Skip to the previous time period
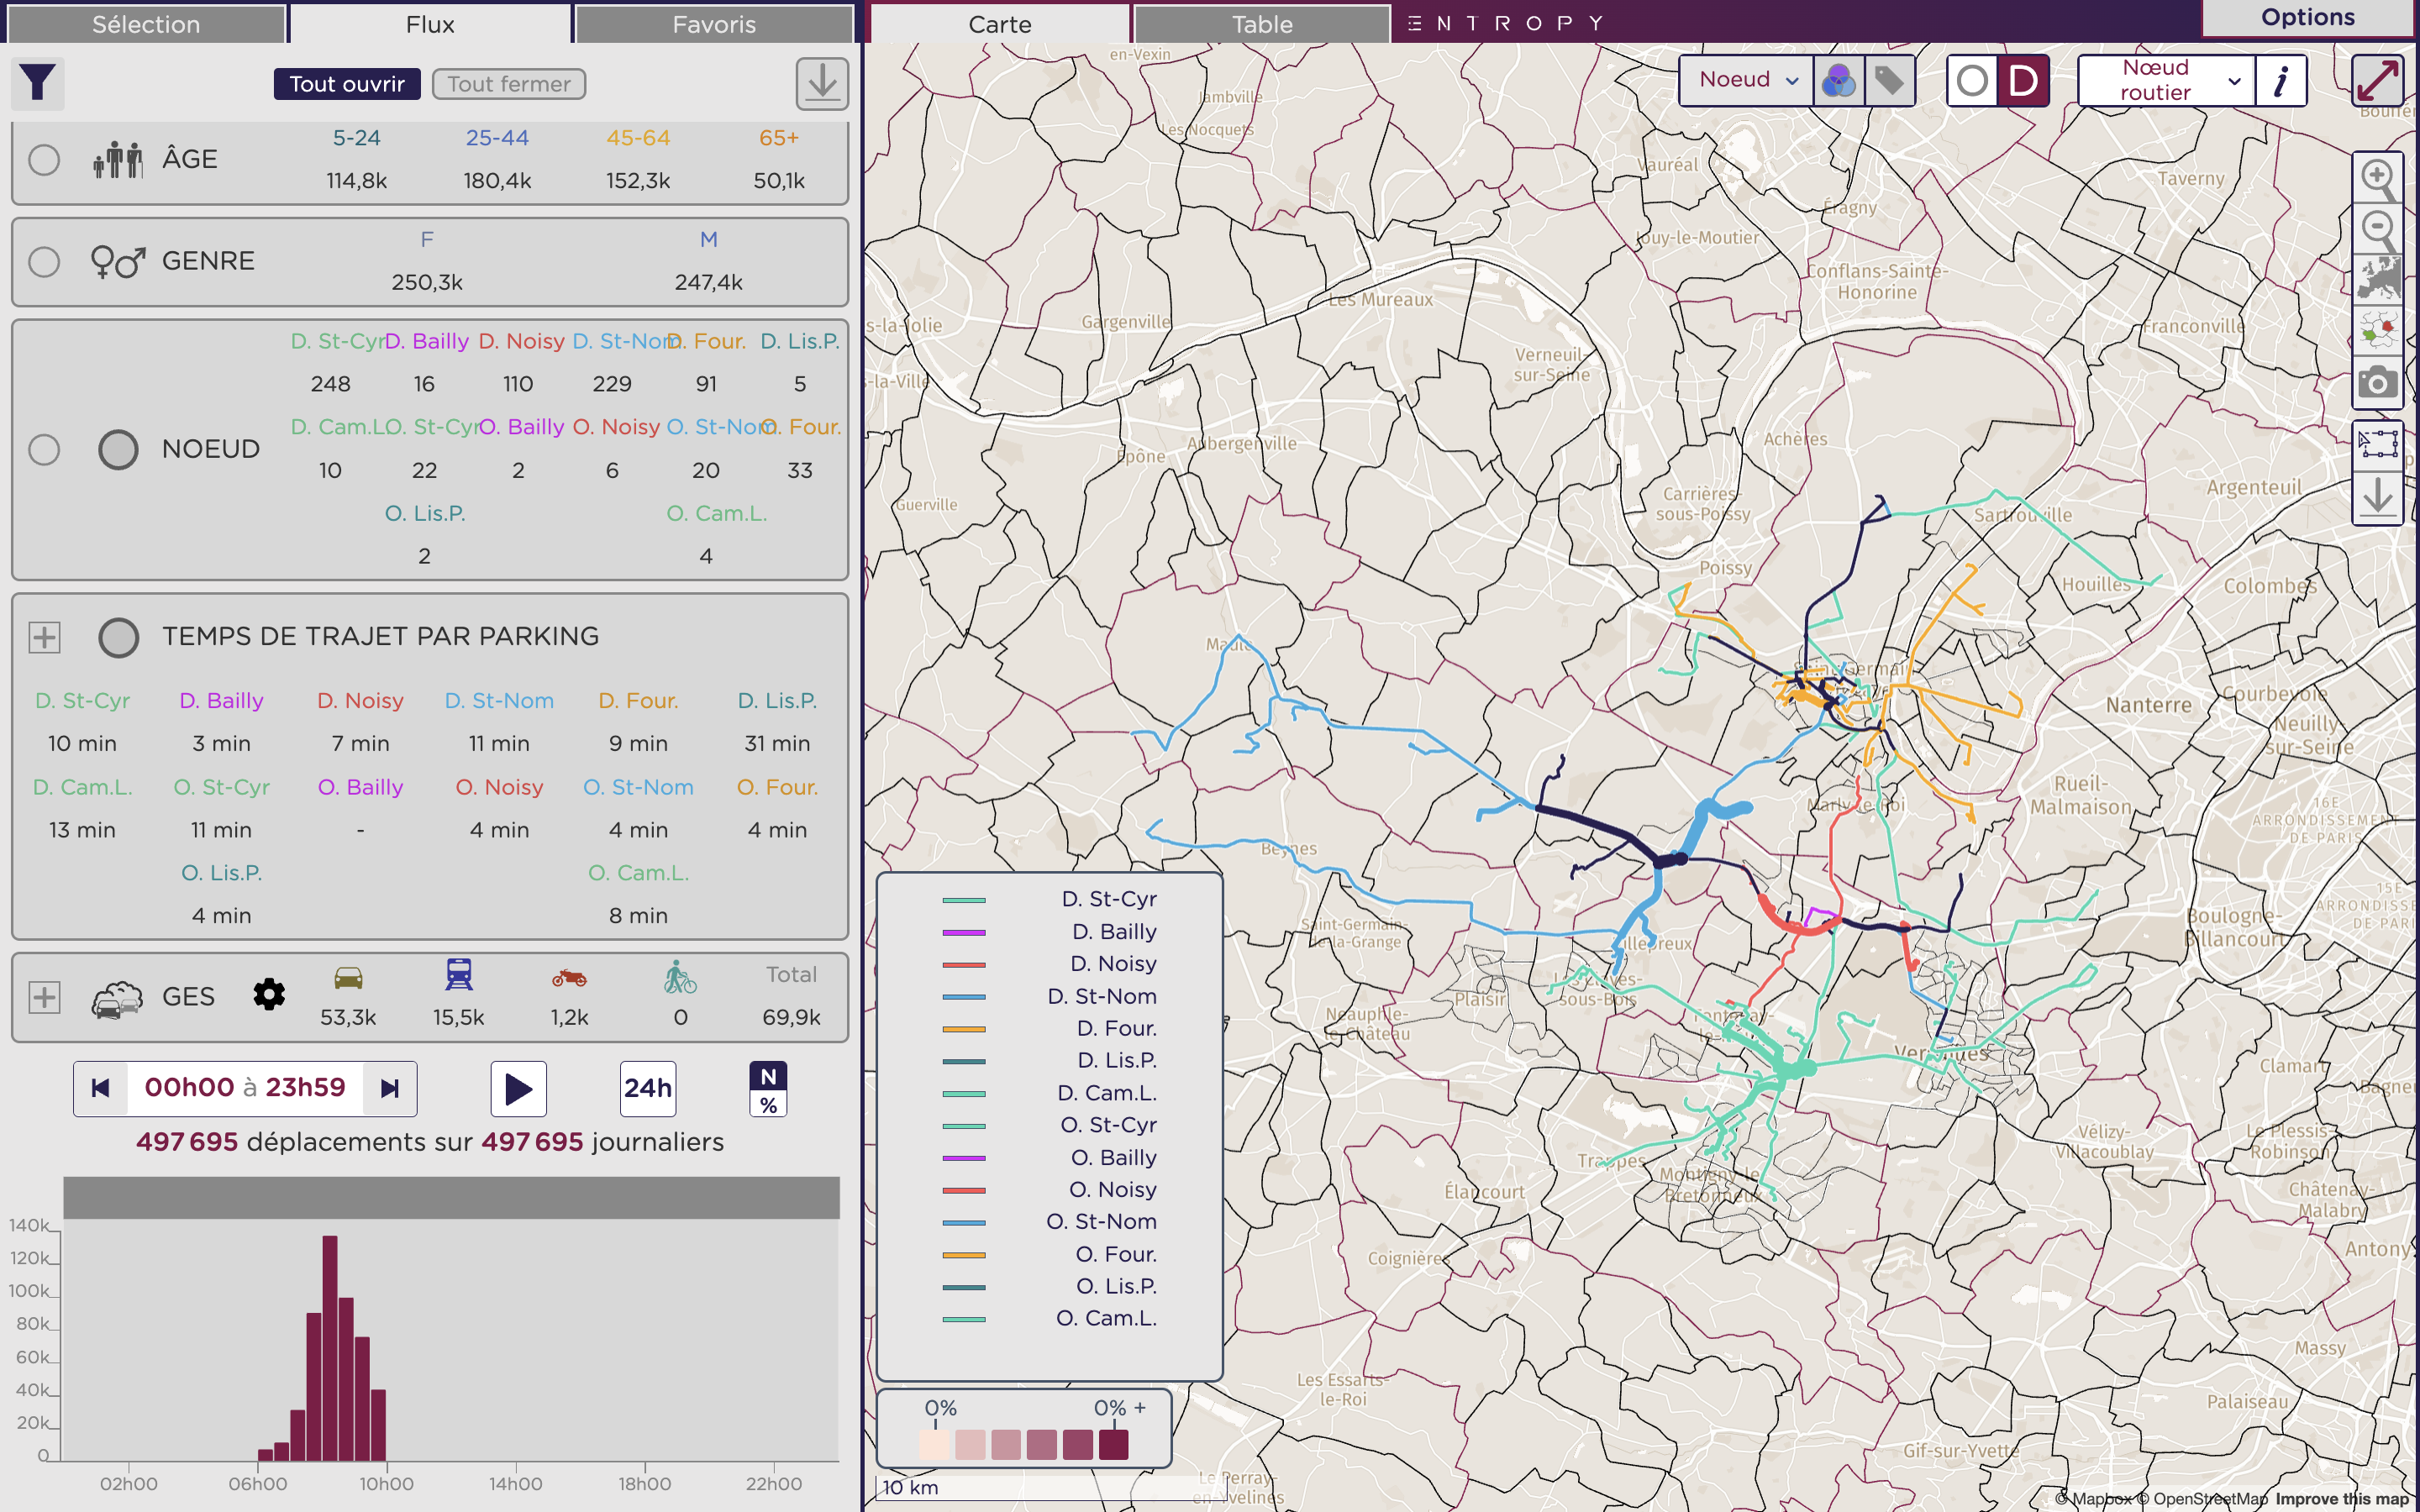Viewport: 2420px width, 1512px height. click(x=100, y=1088)
